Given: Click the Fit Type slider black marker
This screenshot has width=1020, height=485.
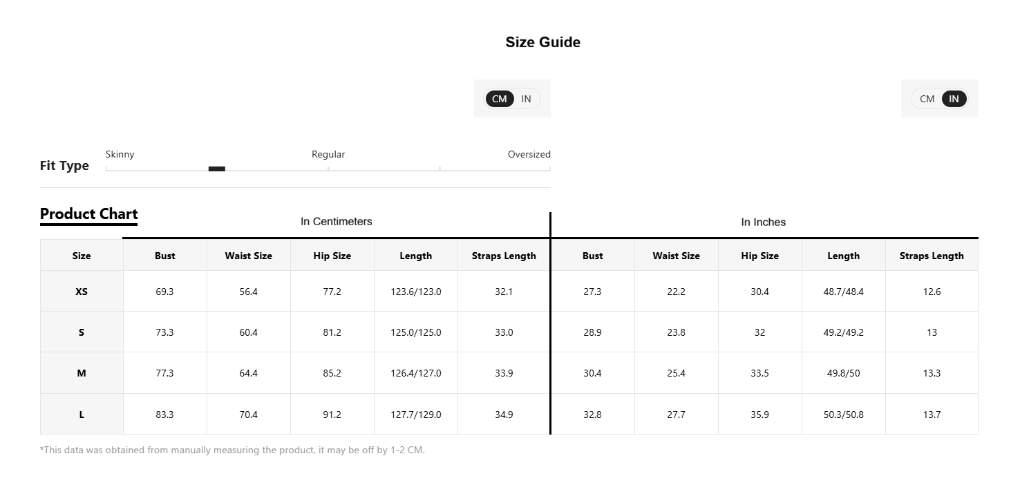Looking at the screenshot, I should [x=217, y=169].
